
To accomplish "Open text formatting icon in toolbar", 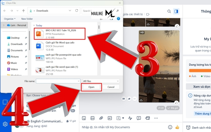I will pos(130,118).
